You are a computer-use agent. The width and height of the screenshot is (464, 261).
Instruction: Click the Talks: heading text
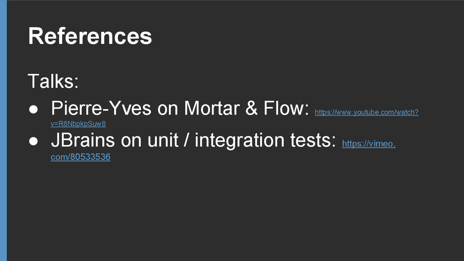53,82
